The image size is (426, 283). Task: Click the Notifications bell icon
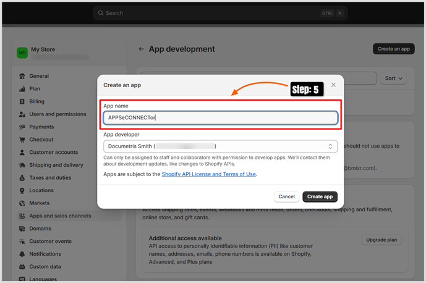coord(22,254)
